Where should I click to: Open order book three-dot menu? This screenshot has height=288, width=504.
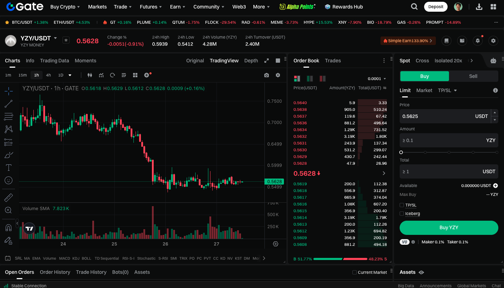pos(384,61)
